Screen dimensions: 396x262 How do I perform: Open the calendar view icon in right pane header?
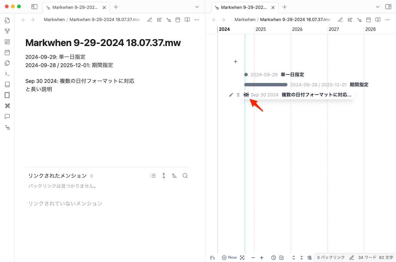[369, 20]
